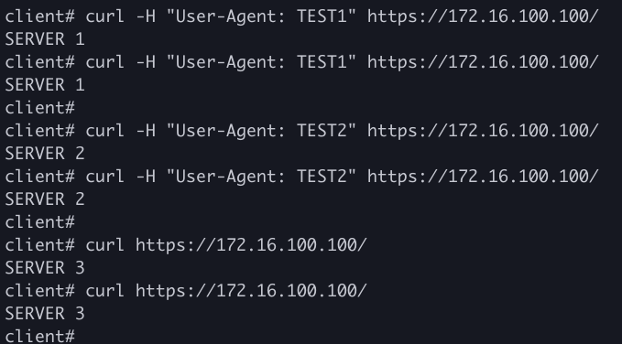Click the -H flag in the very first command
This screenshot has height=344, width=622.
click(x=146, y=16)
